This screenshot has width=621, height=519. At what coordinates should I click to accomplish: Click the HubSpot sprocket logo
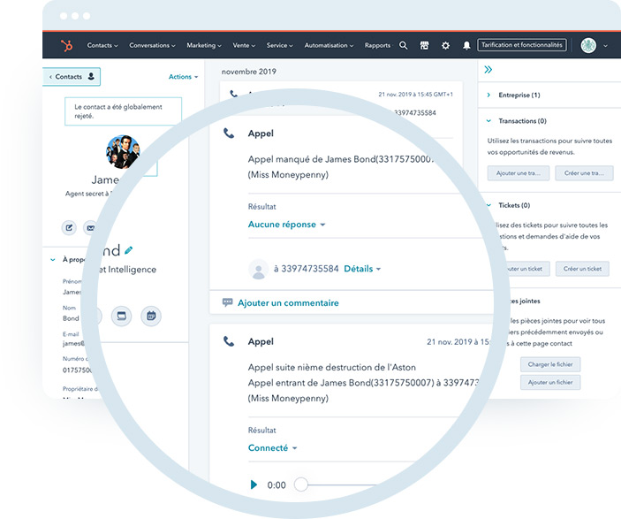[x=66, y=46]
